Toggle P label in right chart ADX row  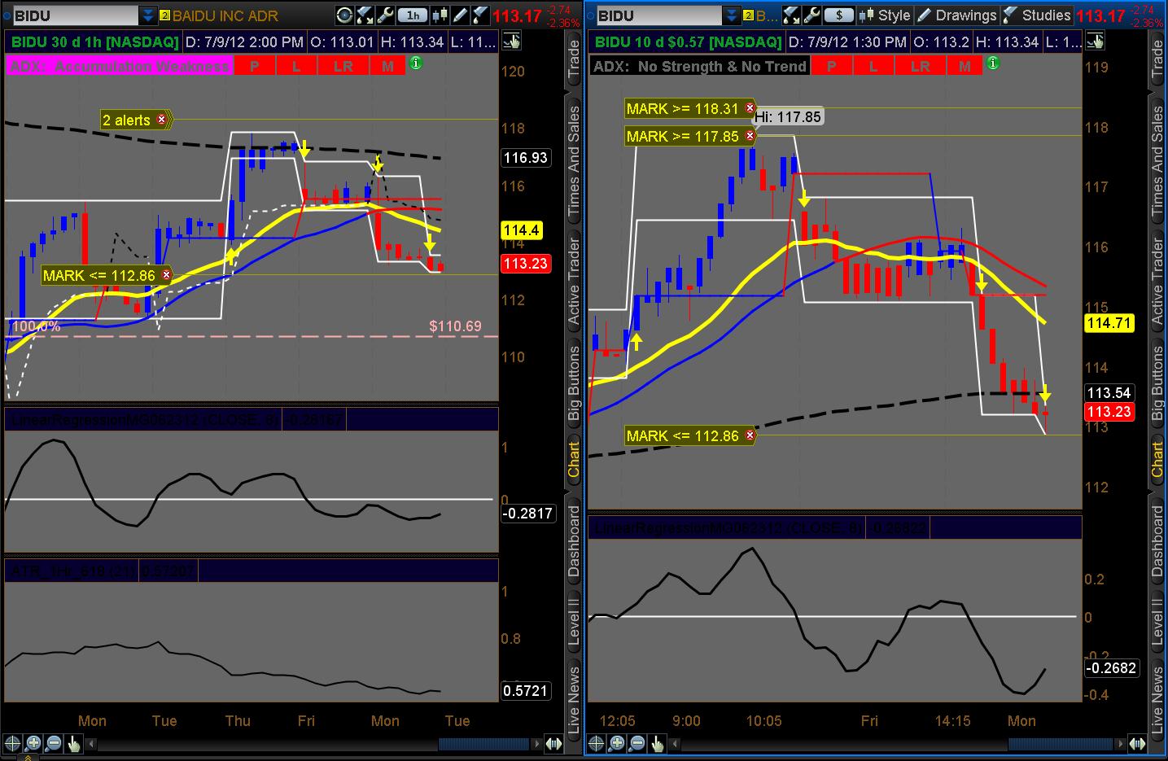click(x=831, y=67)
